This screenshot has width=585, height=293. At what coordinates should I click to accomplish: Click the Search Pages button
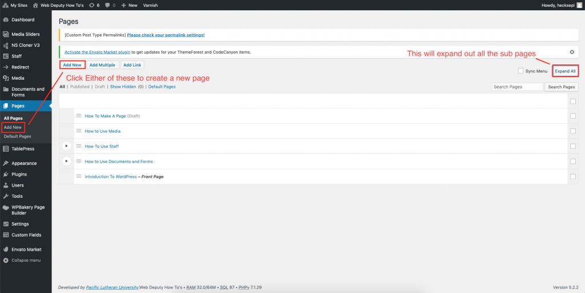coord(562,87)
